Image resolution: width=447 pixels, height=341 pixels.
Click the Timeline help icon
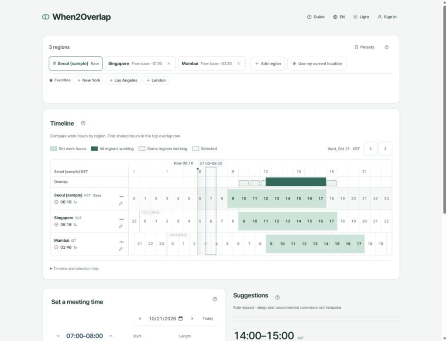pos(83,123)
